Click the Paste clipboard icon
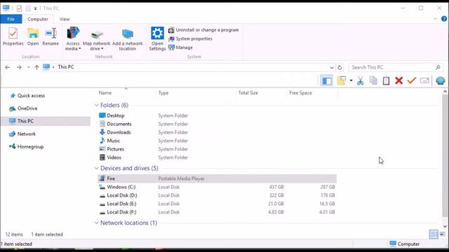The width and height of the screenshot is (449, 252). 386,81
